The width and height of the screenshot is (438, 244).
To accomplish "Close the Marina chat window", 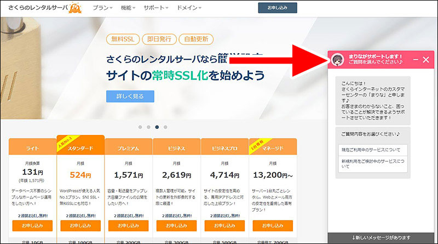I will tap(426, 59).
